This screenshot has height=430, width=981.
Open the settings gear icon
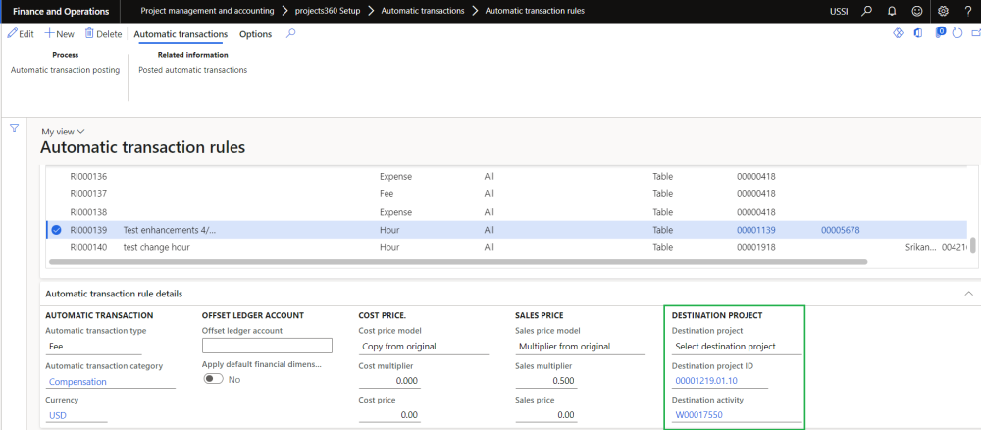coord(943,10)
